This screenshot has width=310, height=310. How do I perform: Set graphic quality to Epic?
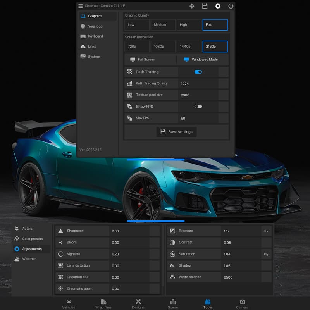215,25
